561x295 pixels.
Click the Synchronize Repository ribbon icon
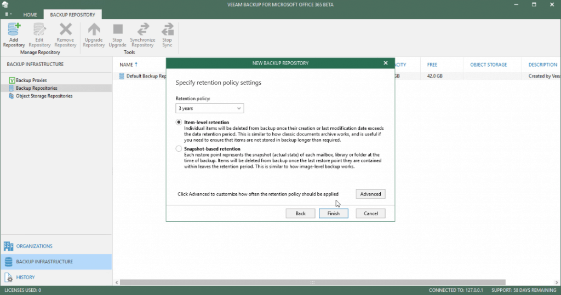click(x=142, y=34)
